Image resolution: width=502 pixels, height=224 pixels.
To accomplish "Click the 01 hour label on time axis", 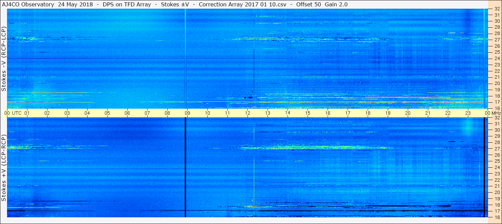I will click(27, 113).
